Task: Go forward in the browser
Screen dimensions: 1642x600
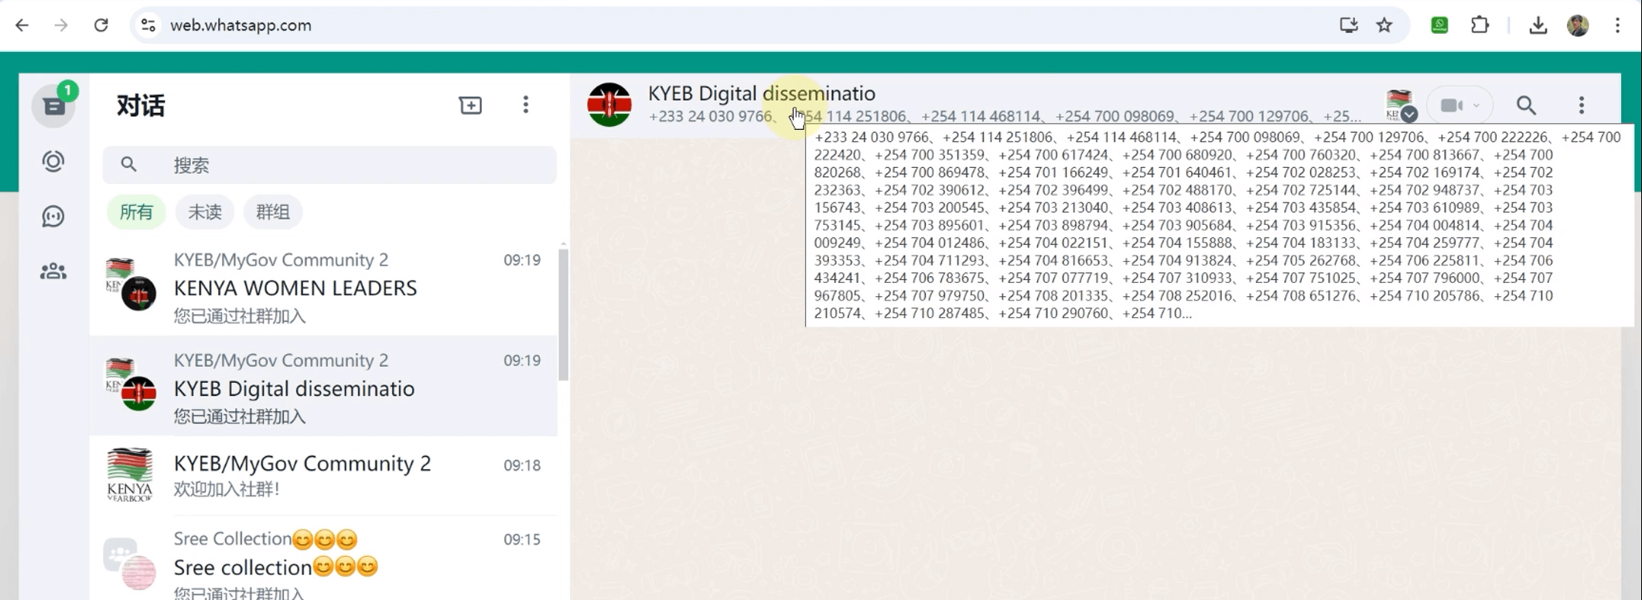Action: pos(61,26)
